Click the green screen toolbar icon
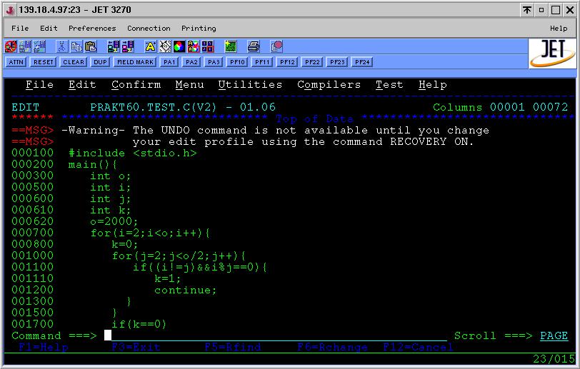Image resolution: width=580 pixels, height=369 pixels. coord(230,46)
